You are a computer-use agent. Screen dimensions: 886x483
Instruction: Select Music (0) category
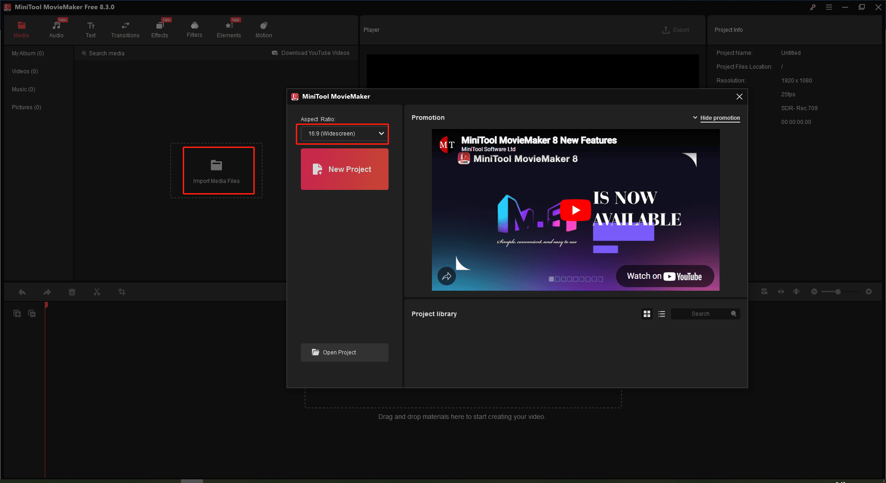[x=24, y=89]
